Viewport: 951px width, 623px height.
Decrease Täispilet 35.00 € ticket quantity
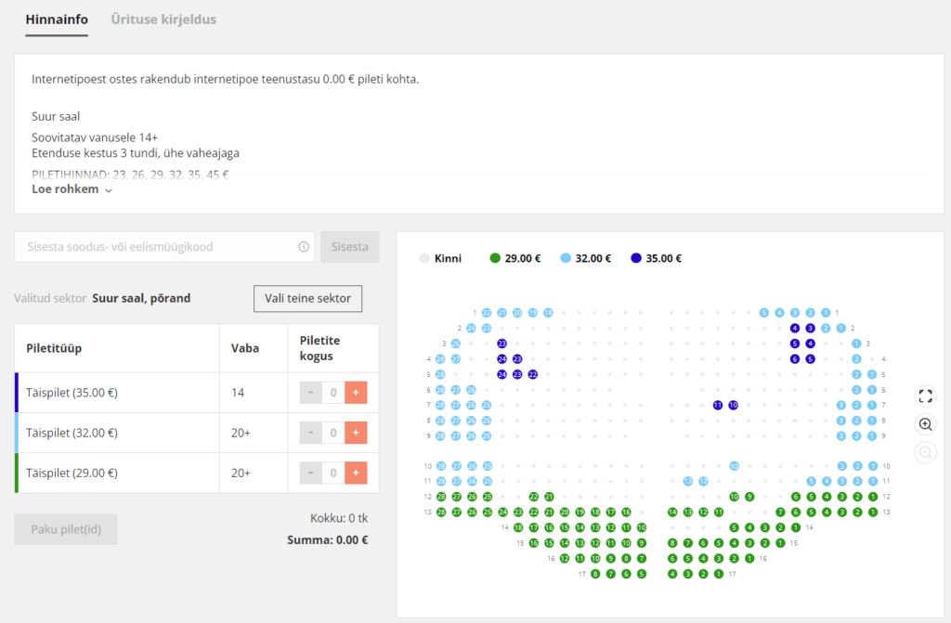311,393
